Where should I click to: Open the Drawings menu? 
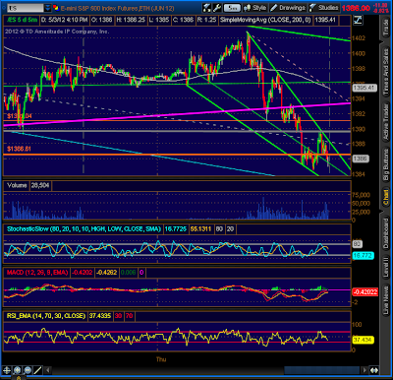click(288, 8)
